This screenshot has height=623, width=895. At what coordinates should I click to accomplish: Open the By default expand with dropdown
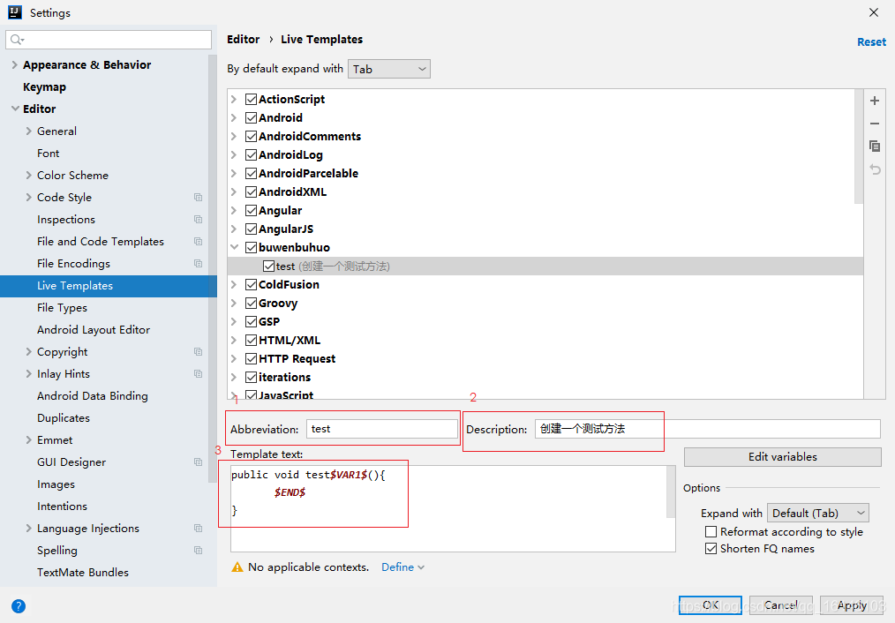[388, 69]
